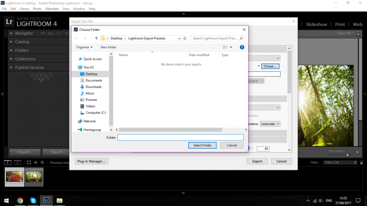Open Chrome from the taskbar
This screenshot has width=367, height=206.
tap(20, 201)
